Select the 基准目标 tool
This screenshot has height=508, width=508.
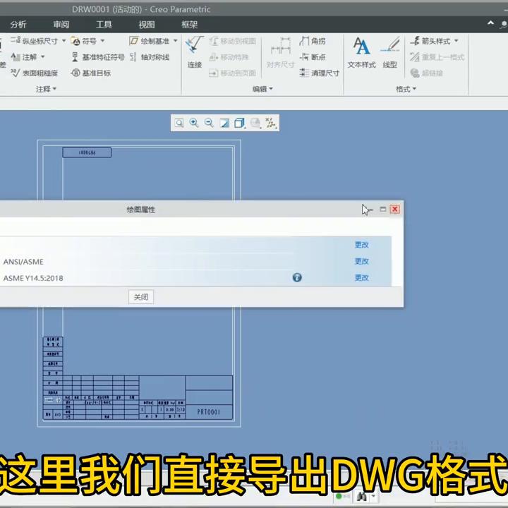[x=91, y=73]
